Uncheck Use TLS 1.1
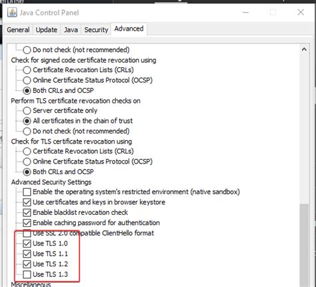The height and width of the screenshot is (287, 316). click(27, 254)
